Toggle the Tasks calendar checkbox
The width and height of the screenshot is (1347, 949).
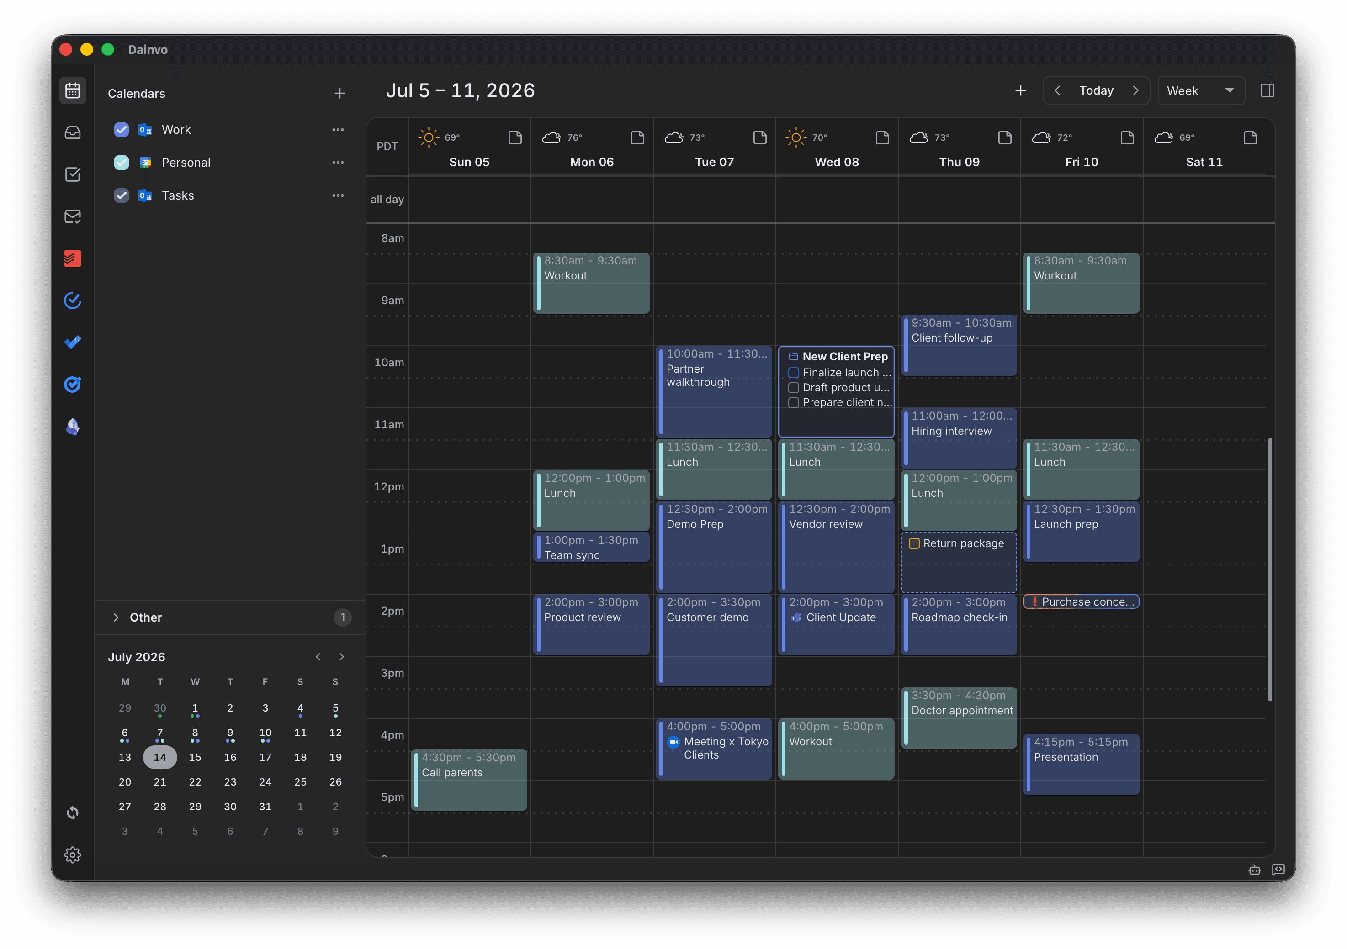coord(122,195)
